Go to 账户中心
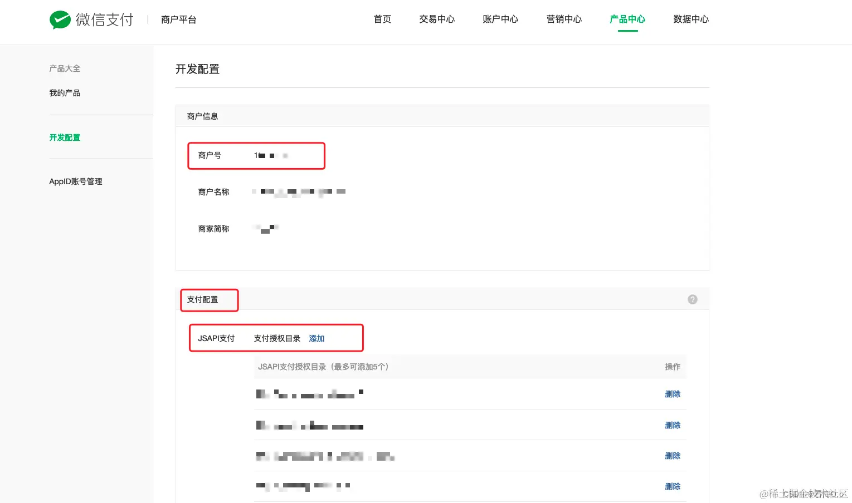 500,18
